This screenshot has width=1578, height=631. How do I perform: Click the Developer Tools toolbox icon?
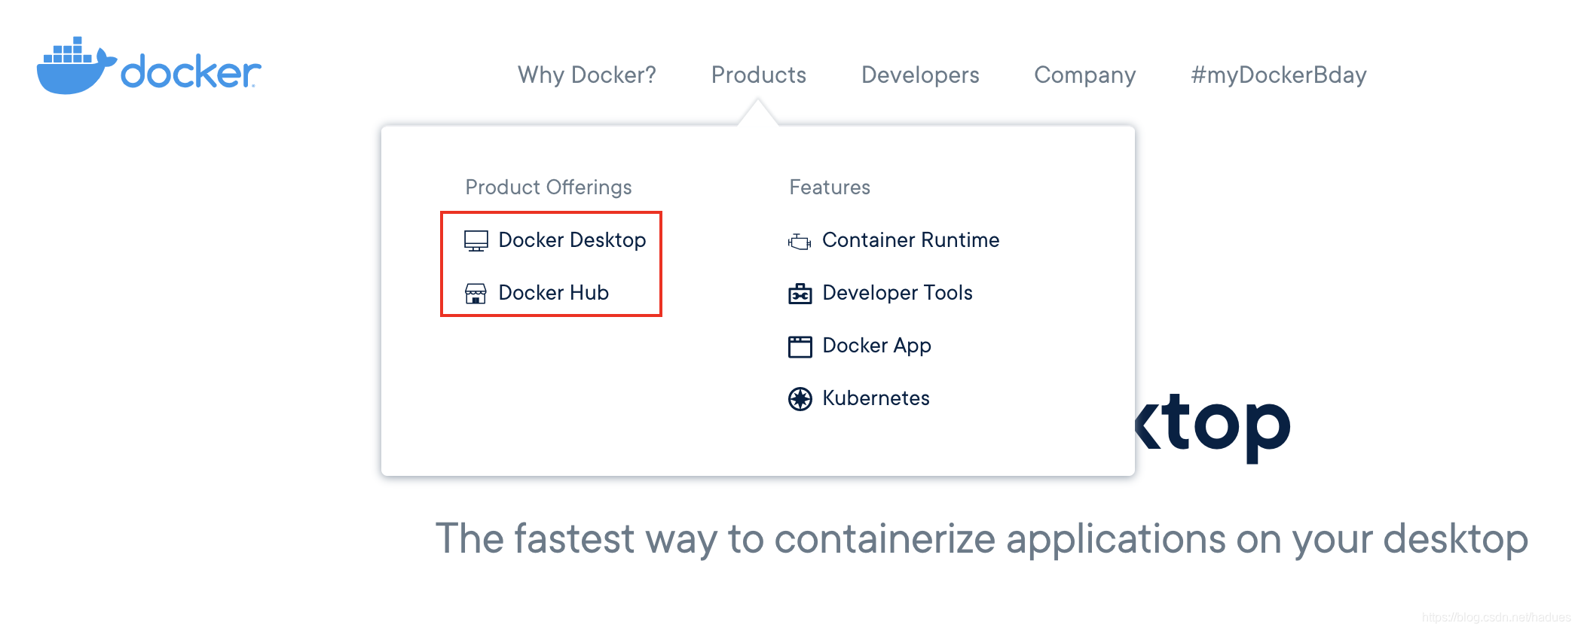800,294
